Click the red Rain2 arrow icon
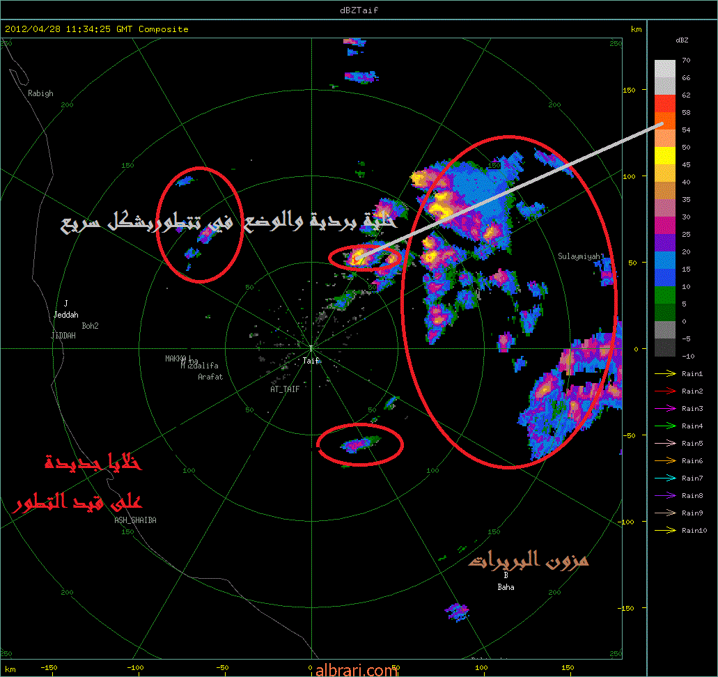718x677 pixels. pyautogui.click(x=665, y=391)
